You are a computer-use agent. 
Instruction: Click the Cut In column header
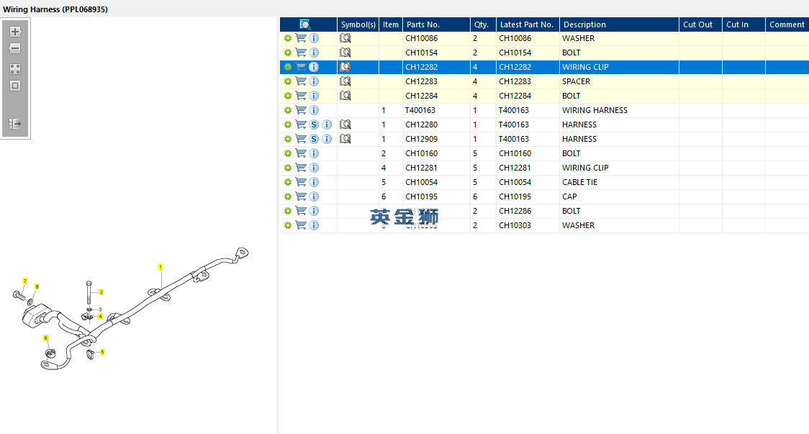[x=744, y=24]
